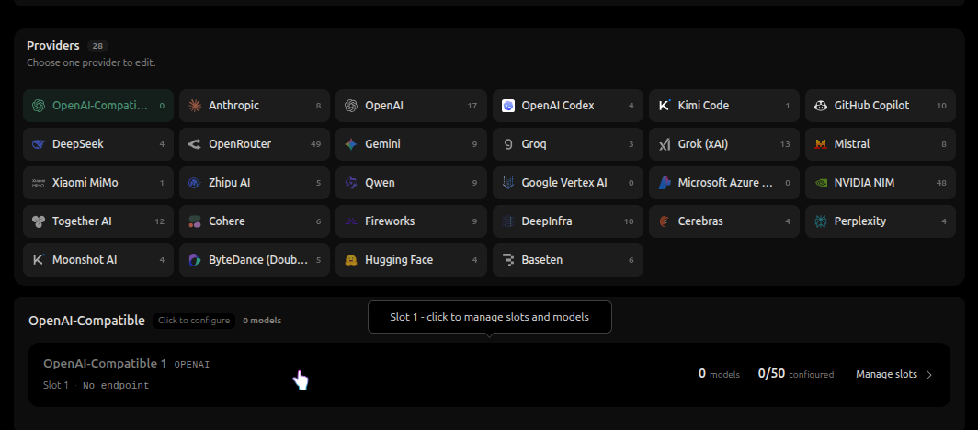Click the Zhipu AI circular icon
The image size is (978, 430).
click(195, 183)
